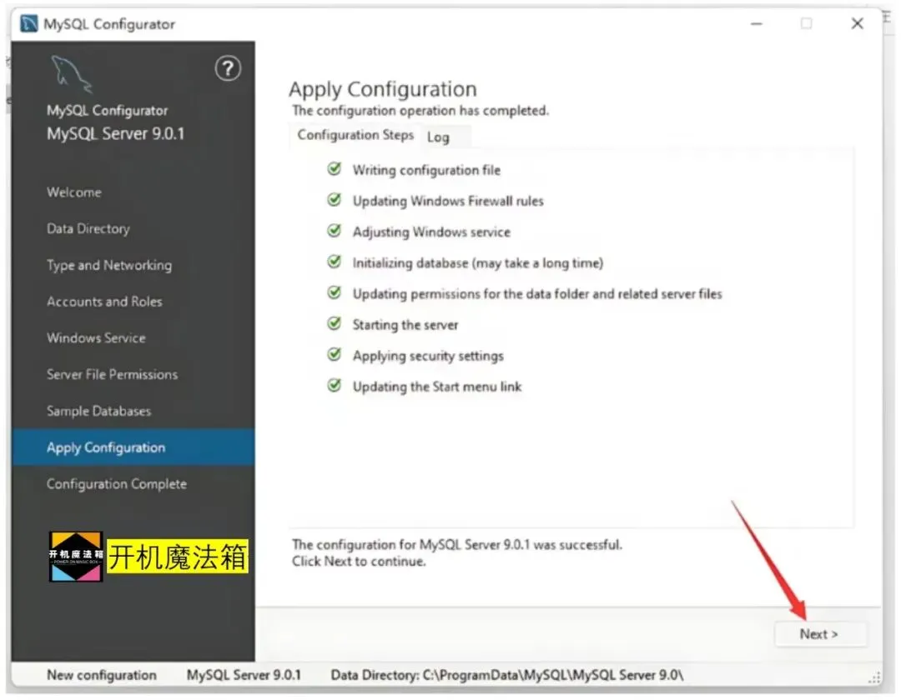Minimize the MySQL Configurator window
This screenshot has width=901, height=700.
tap(757, 24)
